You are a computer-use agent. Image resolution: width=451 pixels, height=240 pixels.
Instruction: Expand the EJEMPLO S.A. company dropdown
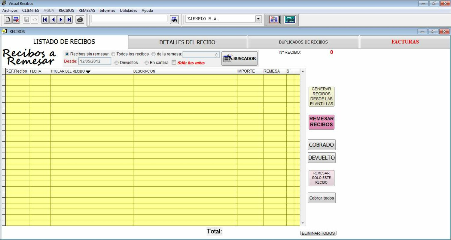coord(258,19)
